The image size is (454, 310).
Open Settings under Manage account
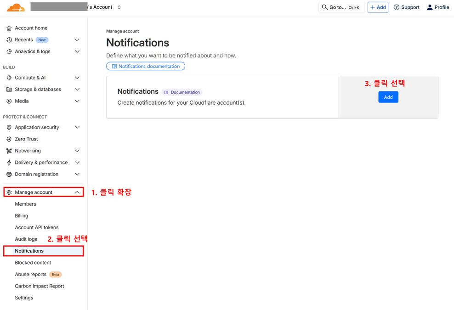point(24,298)
